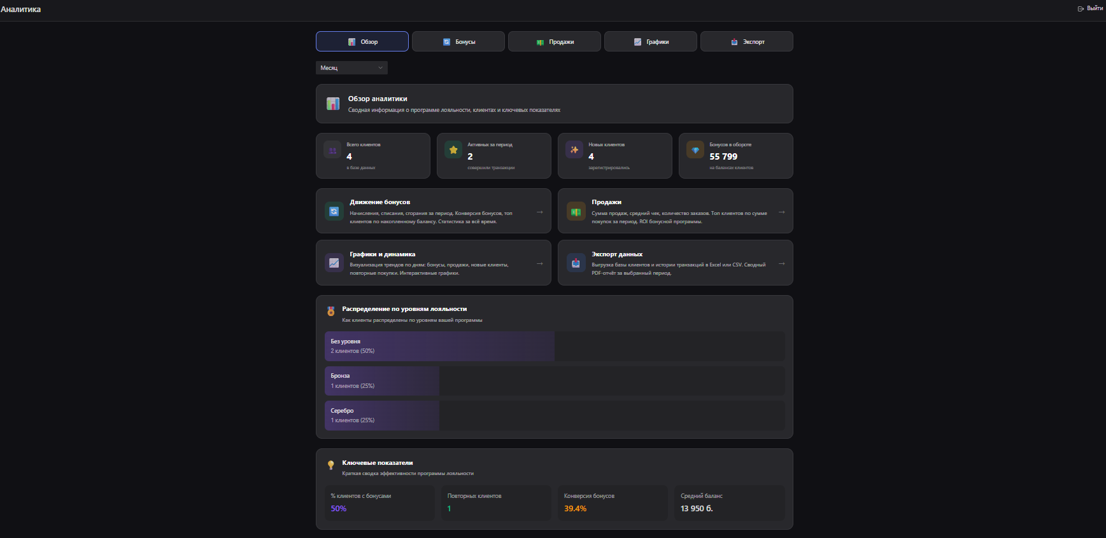
Task: Click the Без уровня progress bar
Action: coord(439,347)
